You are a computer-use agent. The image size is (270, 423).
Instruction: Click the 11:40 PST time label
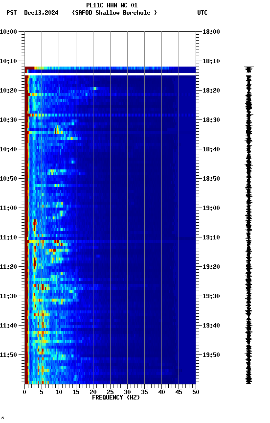(8, 326)
